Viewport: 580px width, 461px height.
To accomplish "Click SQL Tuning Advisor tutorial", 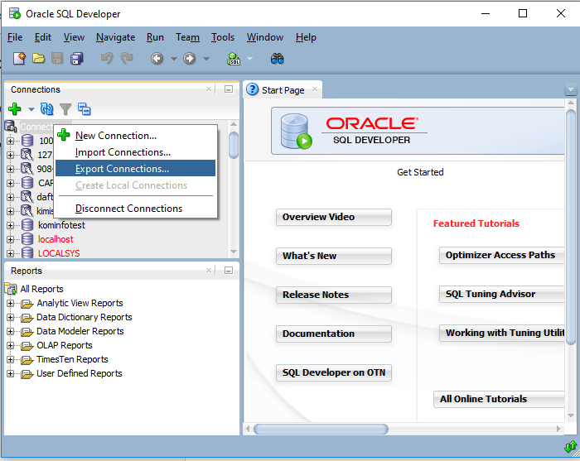I will coord(501,294).
